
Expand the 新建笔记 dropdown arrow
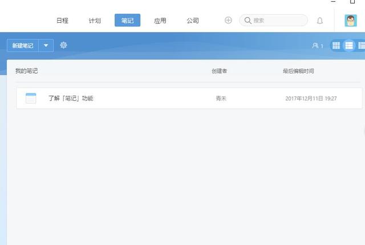click(46, 46)
